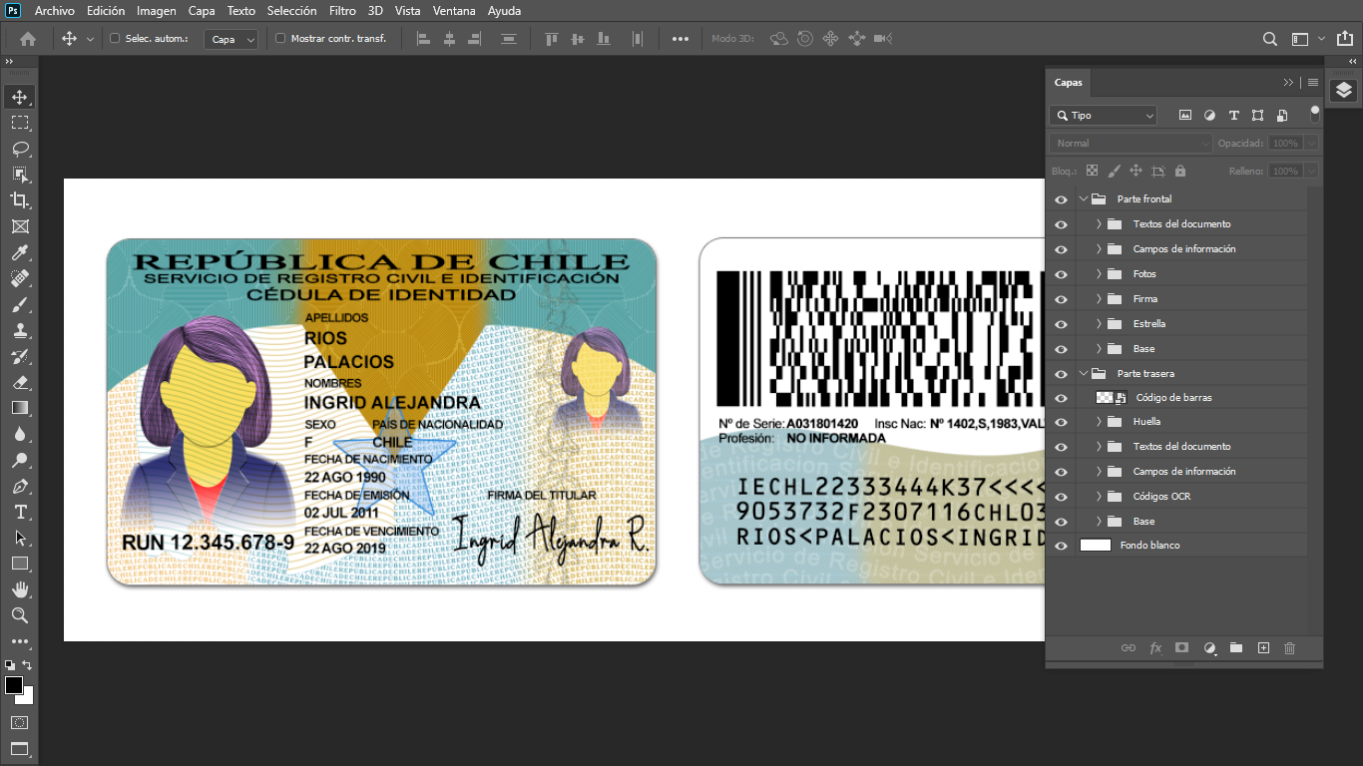Open the Tipo layer filter dropdown
This screenshot has height=766, width=1363.
1103,116
